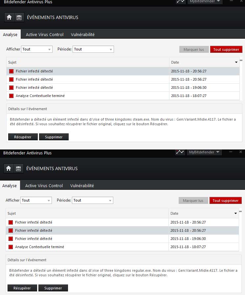This screenshot has height=295, width=245.
Task: Switch to Vulnérabilité tab in lower window
Action: pyautogui.click(x=82, y=186)
